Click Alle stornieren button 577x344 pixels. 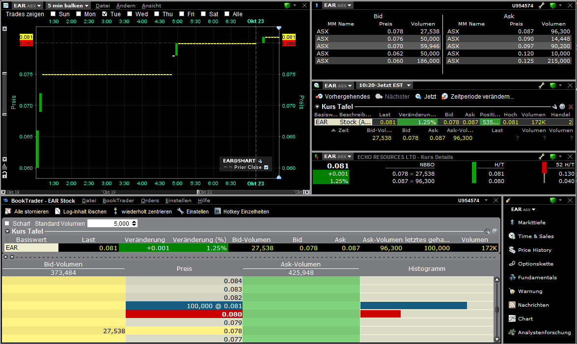click(27, 212)
